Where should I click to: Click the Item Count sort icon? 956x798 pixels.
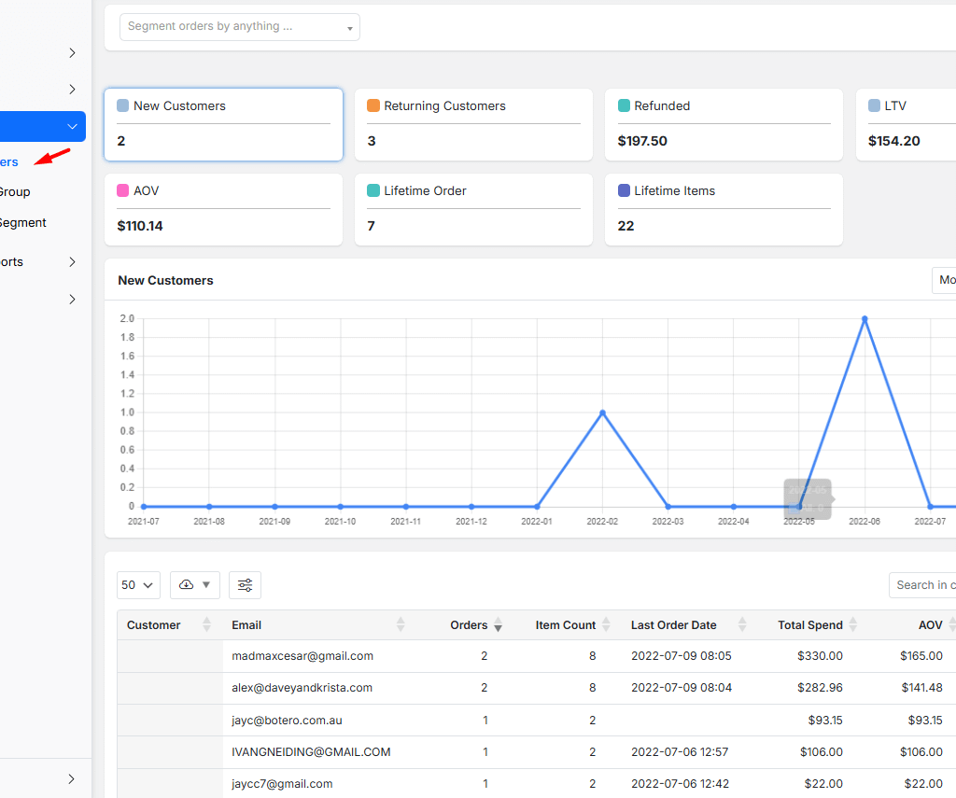click(x=606, y=625)
